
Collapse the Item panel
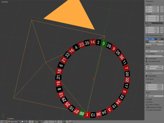(147, 93)
